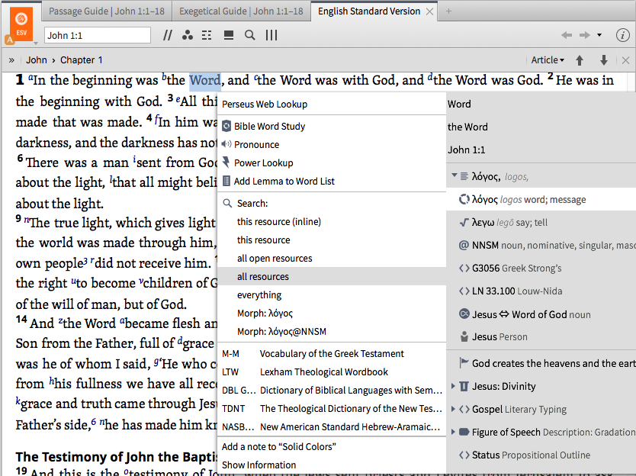
Task: Go back with the left arrow
Action: (x=567, y=35)
